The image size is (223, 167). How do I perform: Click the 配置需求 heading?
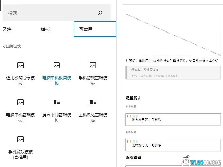point(133,98)
